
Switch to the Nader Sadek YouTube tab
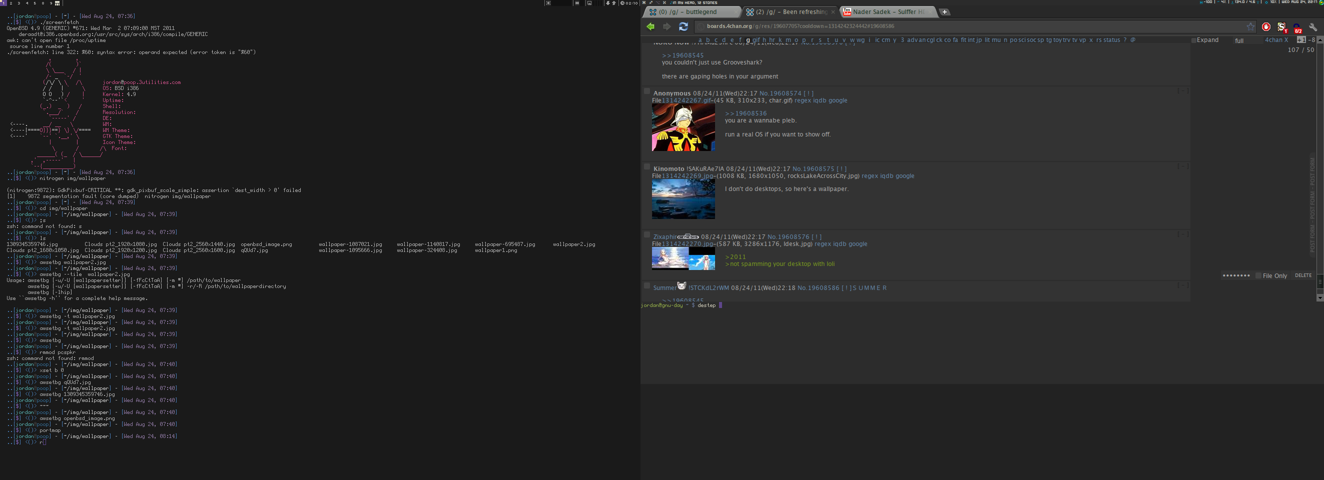tap(889, 12)
